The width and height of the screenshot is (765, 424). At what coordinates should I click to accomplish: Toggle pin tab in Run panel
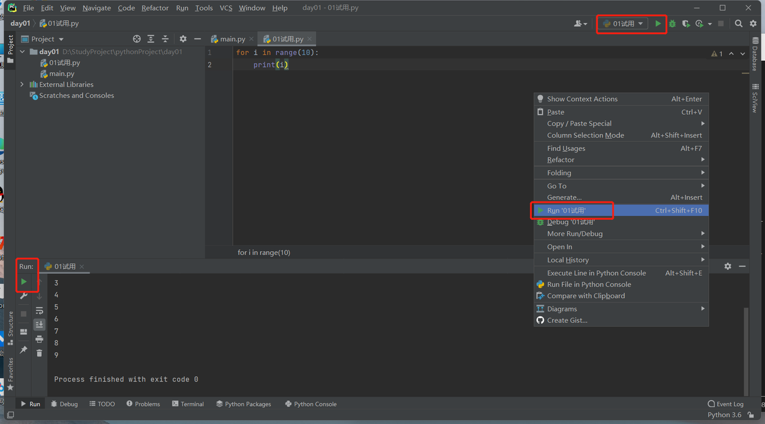pos(23,350)
